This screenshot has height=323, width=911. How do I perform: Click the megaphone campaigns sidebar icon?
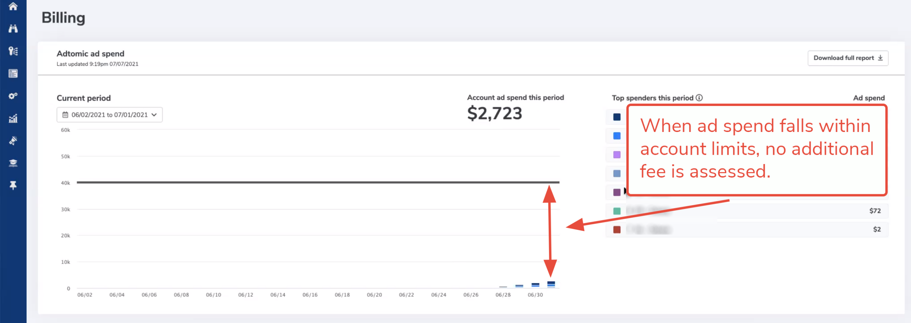13,141
